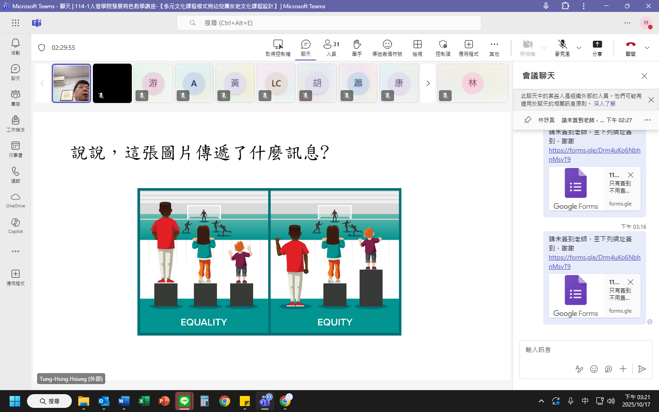Toggle the camera on or off

pos(528,48)
